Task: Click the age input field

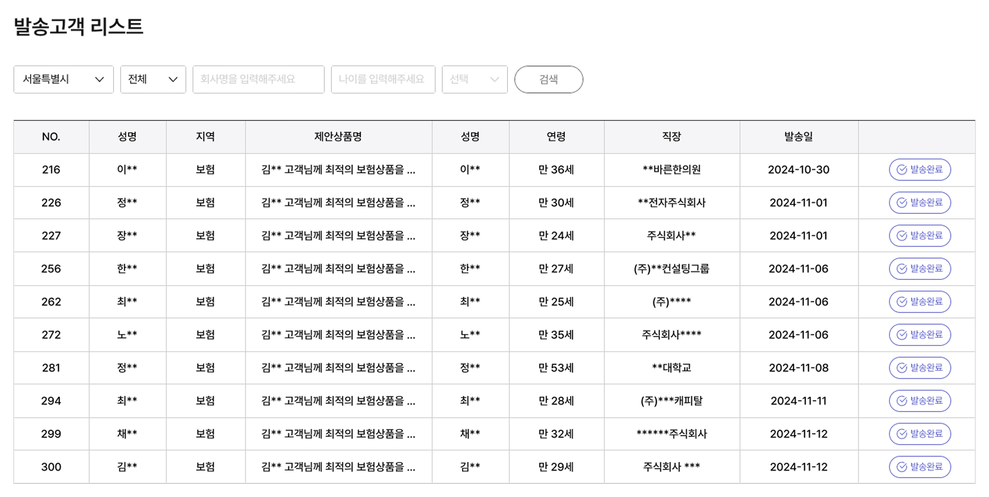Action: (x=383, y=79)
